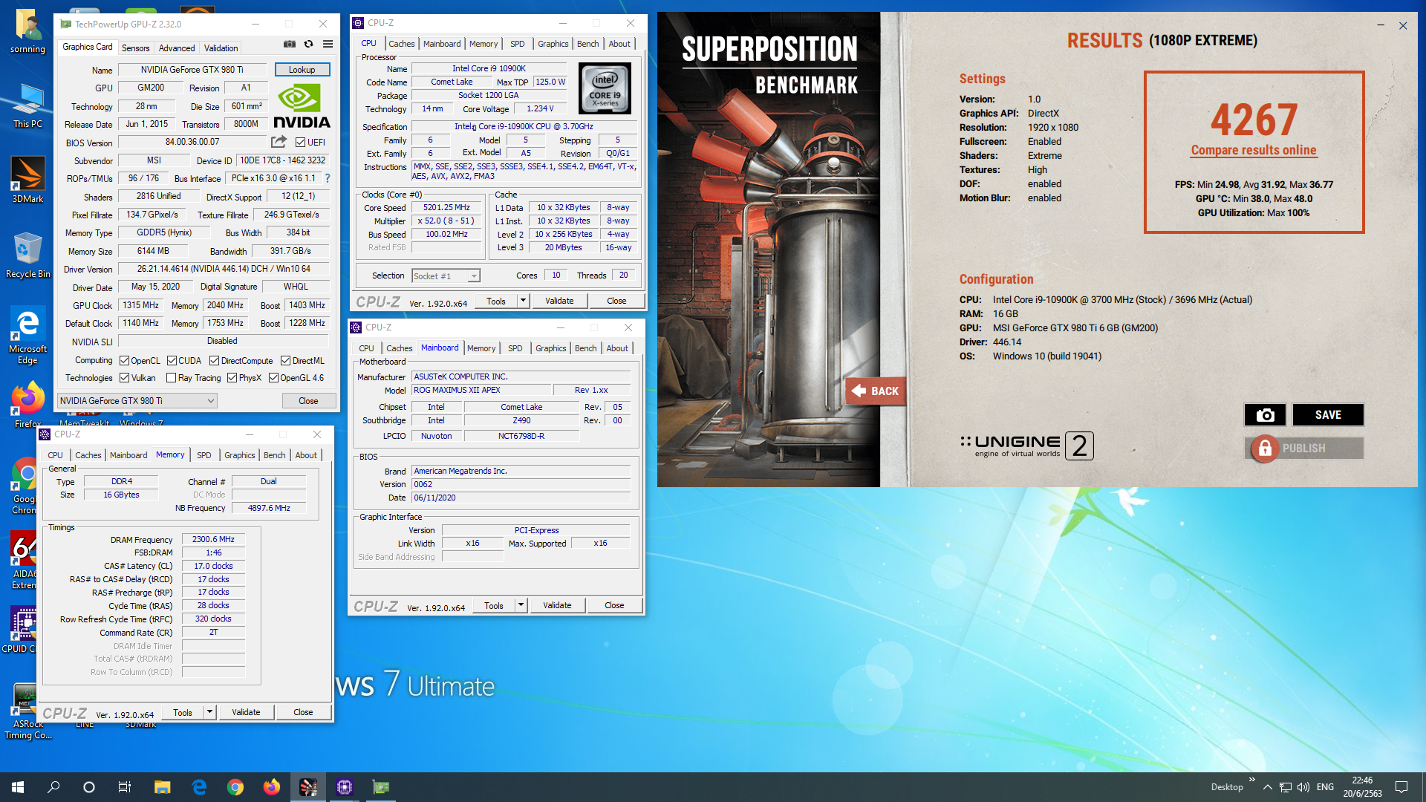Open File Explorer from the taskbar
Image resolution: width=1426 pixels, height=802 pixels.
tap(163, 787)
